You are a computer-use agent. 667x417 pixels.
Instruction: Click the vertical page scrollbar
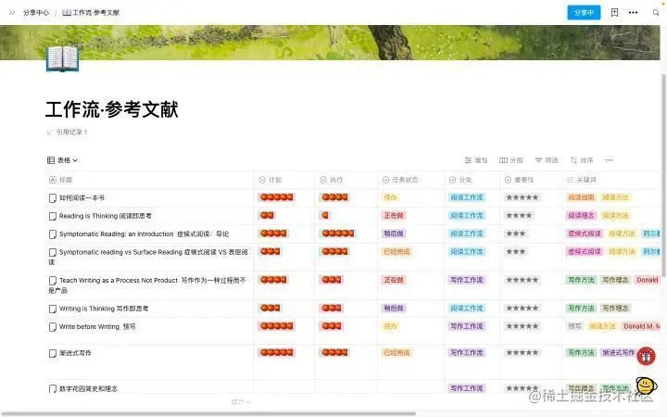pos(663,174)
